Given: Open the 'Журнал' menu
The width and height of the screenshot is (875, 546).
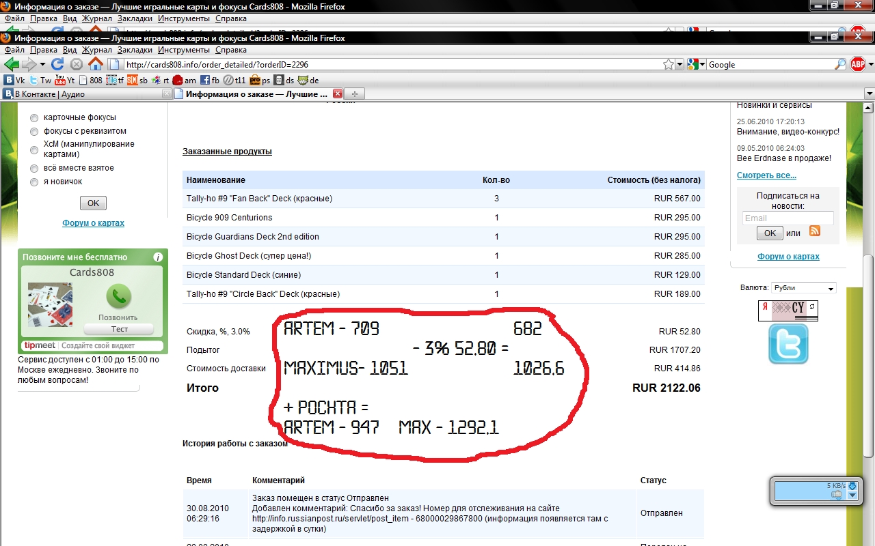Looking at the screenshot, I should 97,50.
